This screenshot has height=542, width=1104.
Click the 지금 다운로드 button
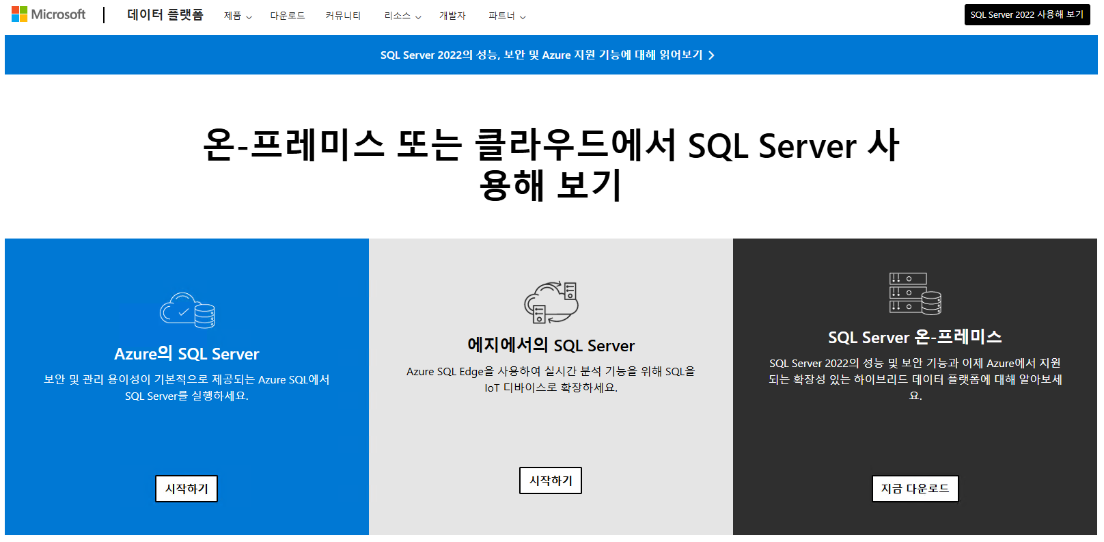tap(915, 489)
